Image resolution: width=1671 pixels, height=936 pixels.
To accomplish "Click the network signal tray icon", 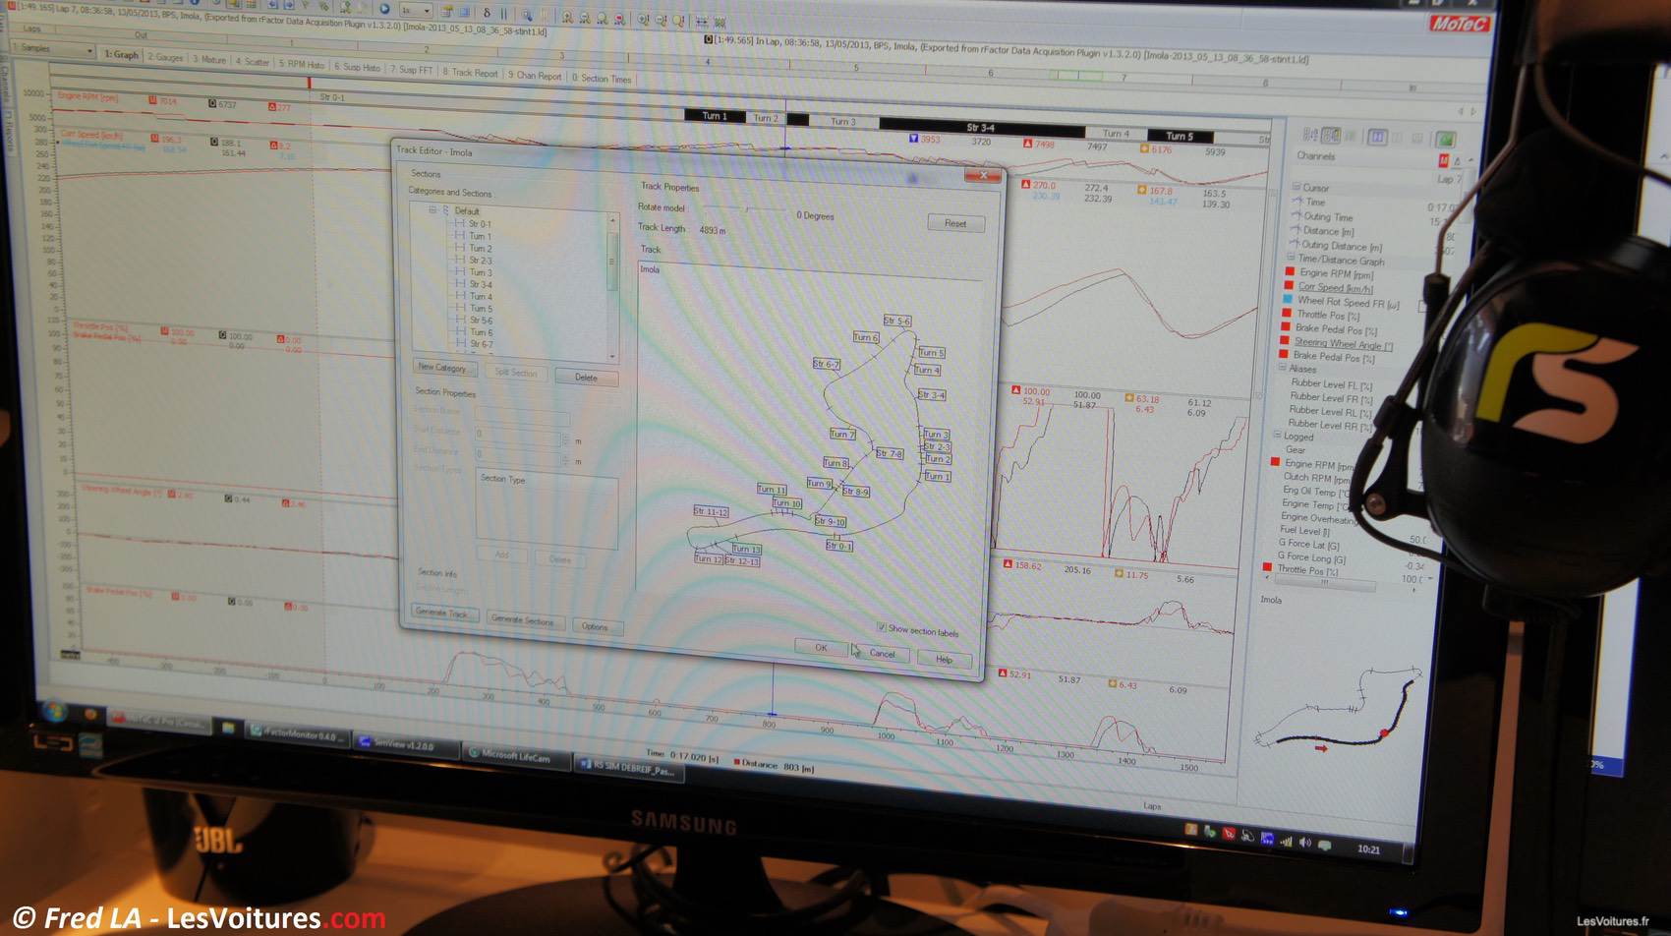I will coord(1286,842).
